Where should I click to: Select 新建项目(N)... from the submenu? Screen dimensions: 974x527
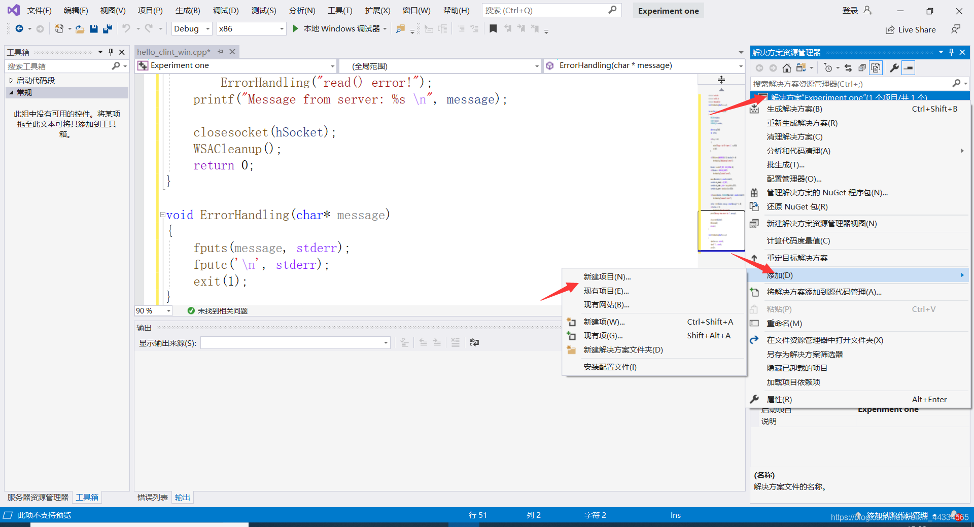coord(607,277)
